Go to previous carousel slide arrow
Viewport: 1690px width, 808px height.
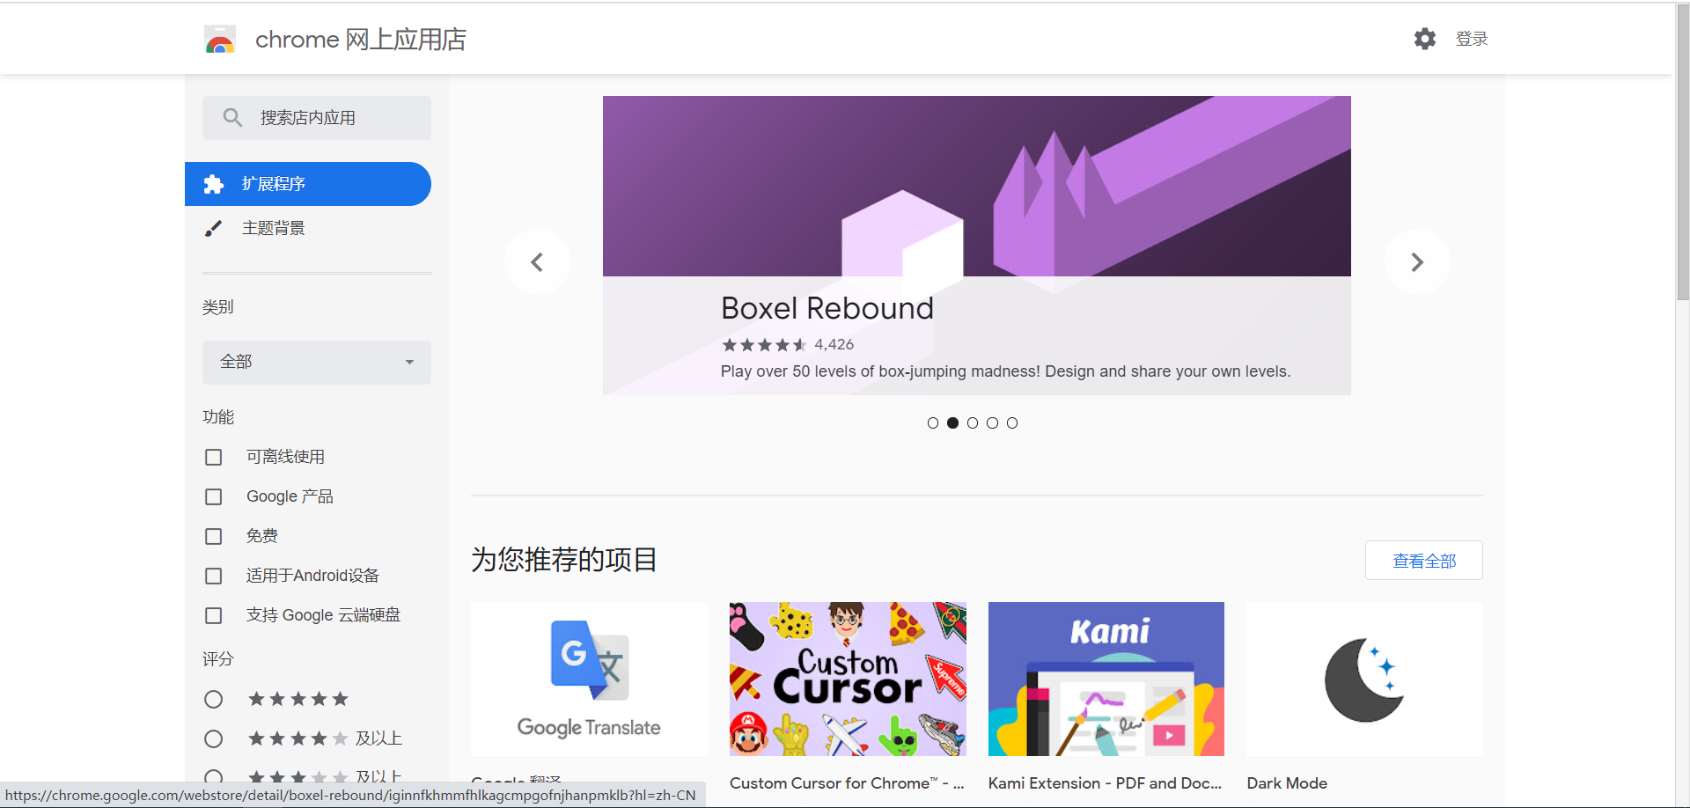point(537,262)
